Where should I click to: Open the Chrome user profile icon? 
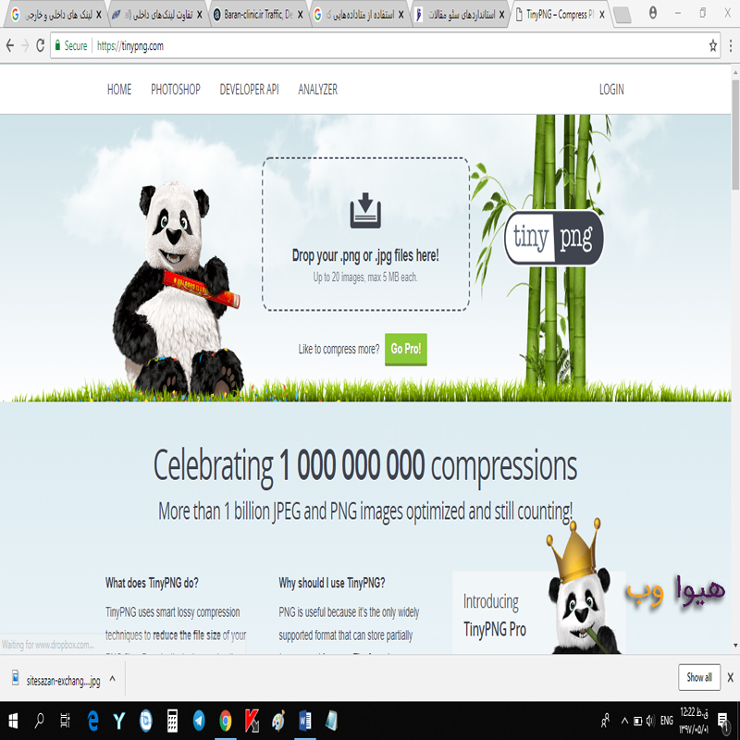click(x=653, y=13)
